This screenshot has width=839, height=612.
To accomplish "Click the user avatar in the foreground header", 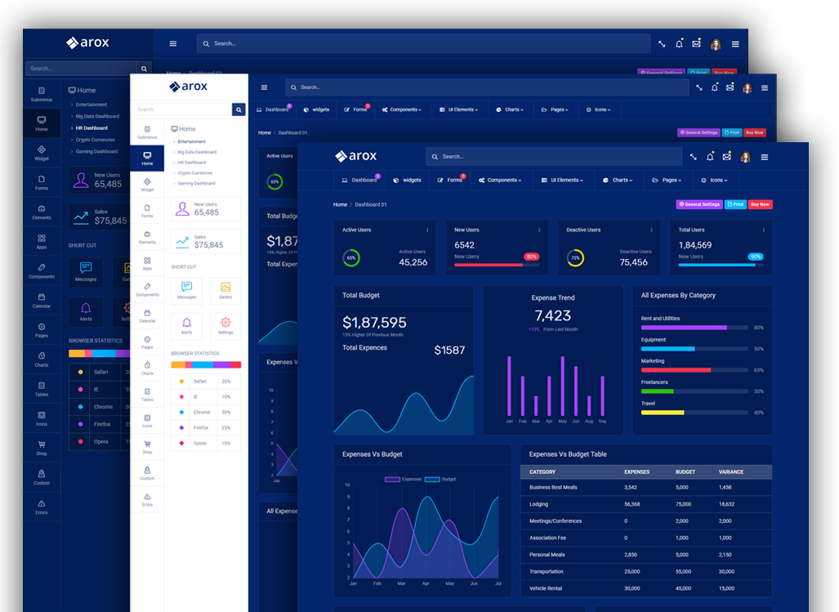I will (x=745, y=157).
